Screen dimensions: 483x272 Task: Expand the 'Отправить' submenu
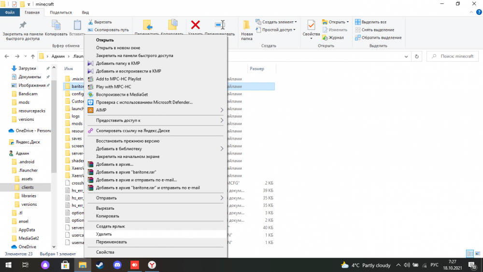222,198
